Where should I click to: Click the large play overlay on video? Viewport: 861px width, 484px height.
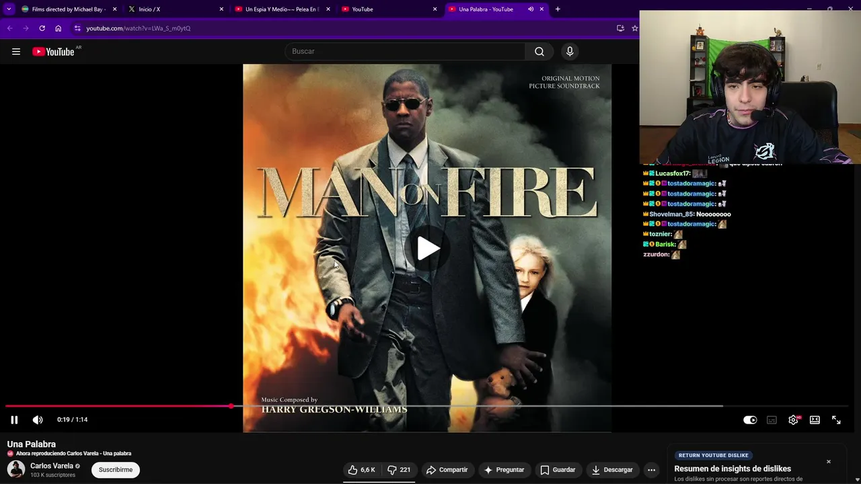[427, 249]
